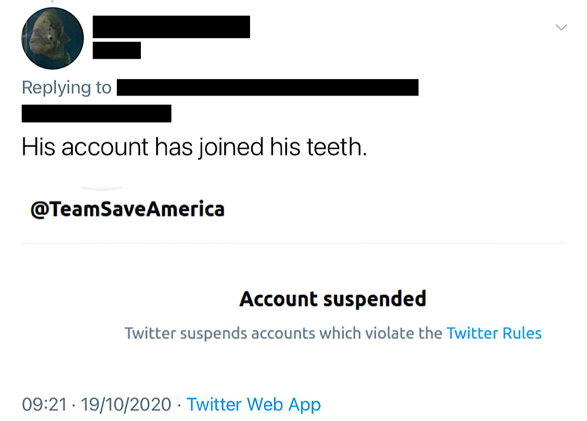Image resolution: width=587 pixels, height=421 pixels.
Task: Click the word teeth in the tweet
Action: tap(336, 147)
